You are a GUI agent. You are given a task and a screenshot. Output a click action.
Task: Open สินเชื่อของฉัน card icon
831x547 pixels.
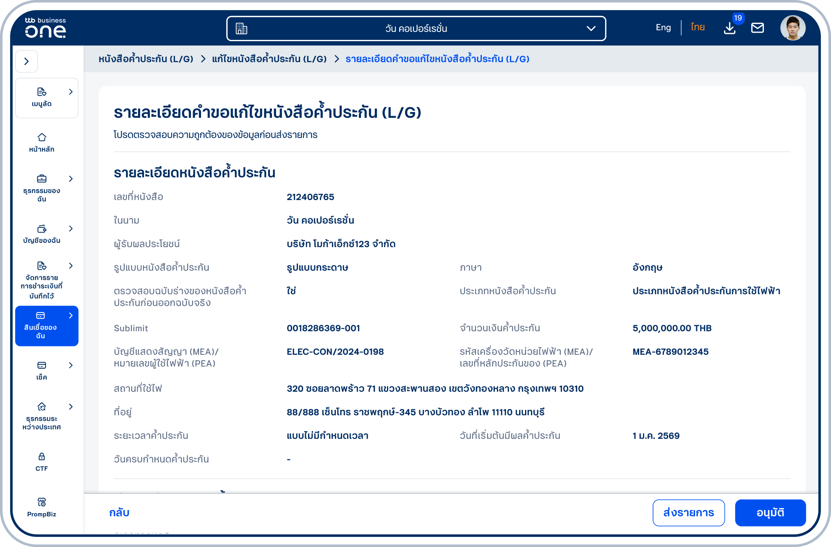41,315
